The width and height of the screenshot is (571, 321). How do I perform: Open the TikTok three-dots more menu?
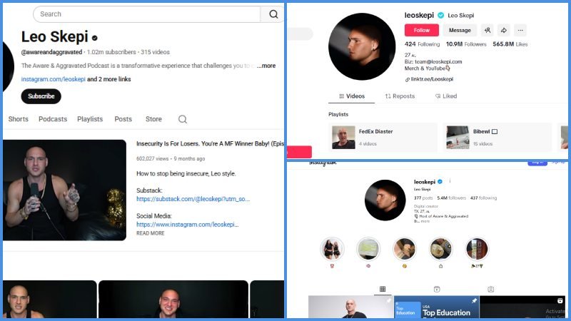[x=520, y=30]
